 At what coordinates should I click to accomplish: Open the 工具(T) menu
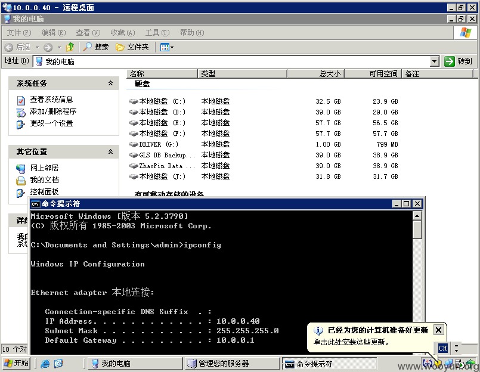click(157, 32)
